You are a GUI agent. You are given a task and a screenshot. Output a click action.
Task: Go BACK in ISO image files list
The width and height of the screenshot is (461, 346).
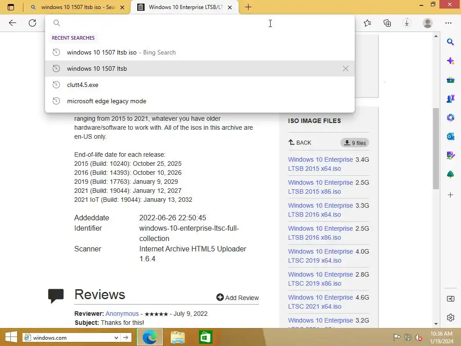299,143
